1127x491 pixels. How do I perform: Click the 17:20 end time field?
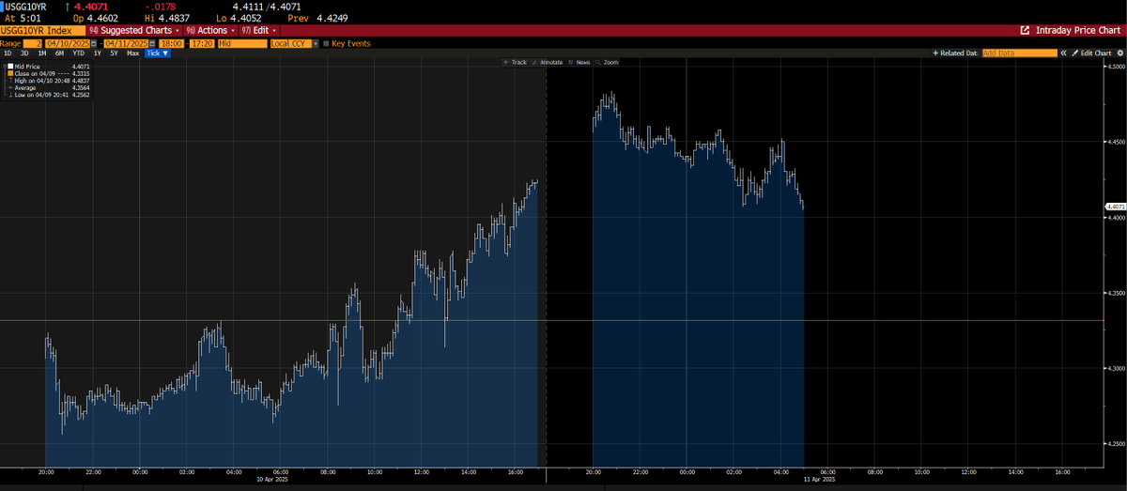(x=202, y=44)
